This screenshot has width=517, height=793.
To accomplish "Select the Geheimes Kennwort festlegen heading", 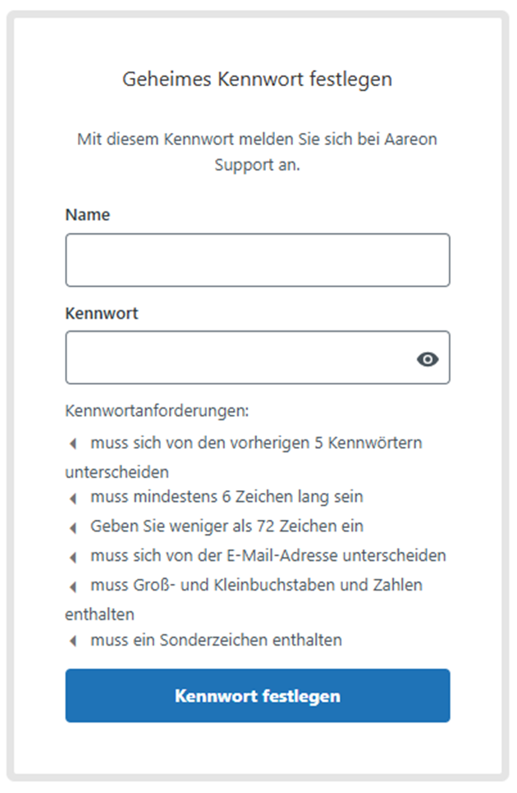I will coord(257,80).
